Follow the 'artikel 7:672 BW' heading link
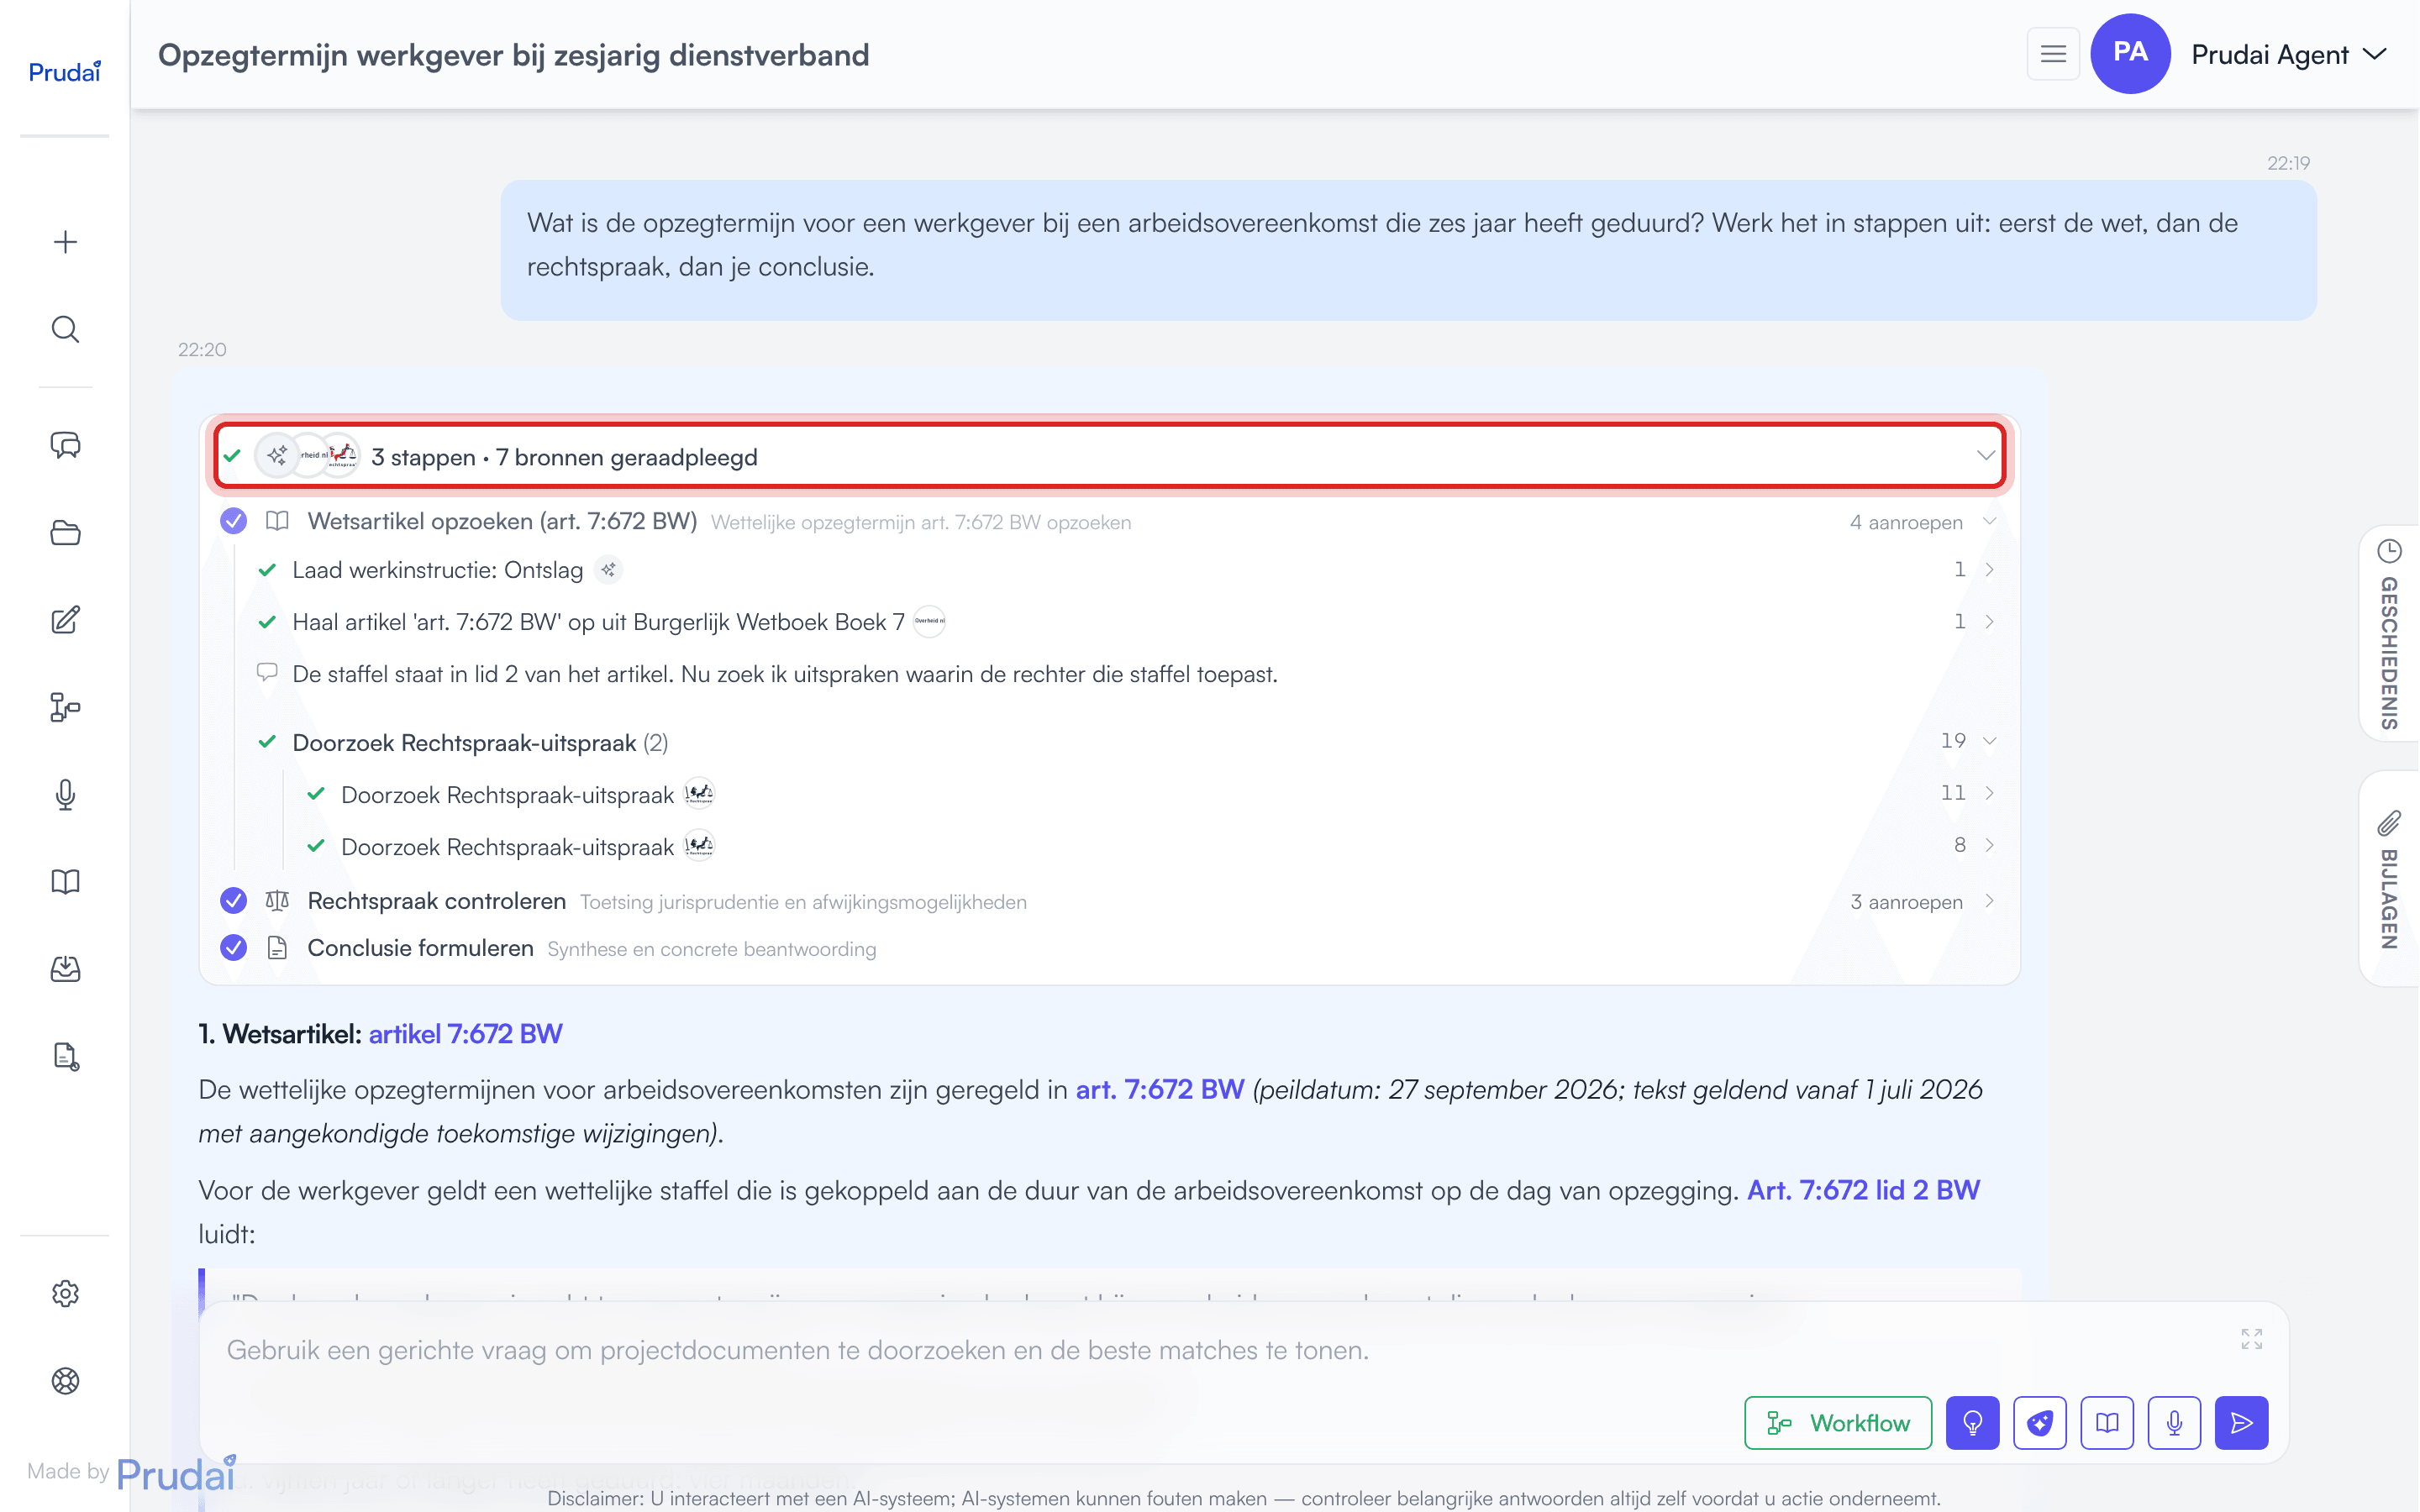The image size is (2420, 1512). (x=465, y=1034)
